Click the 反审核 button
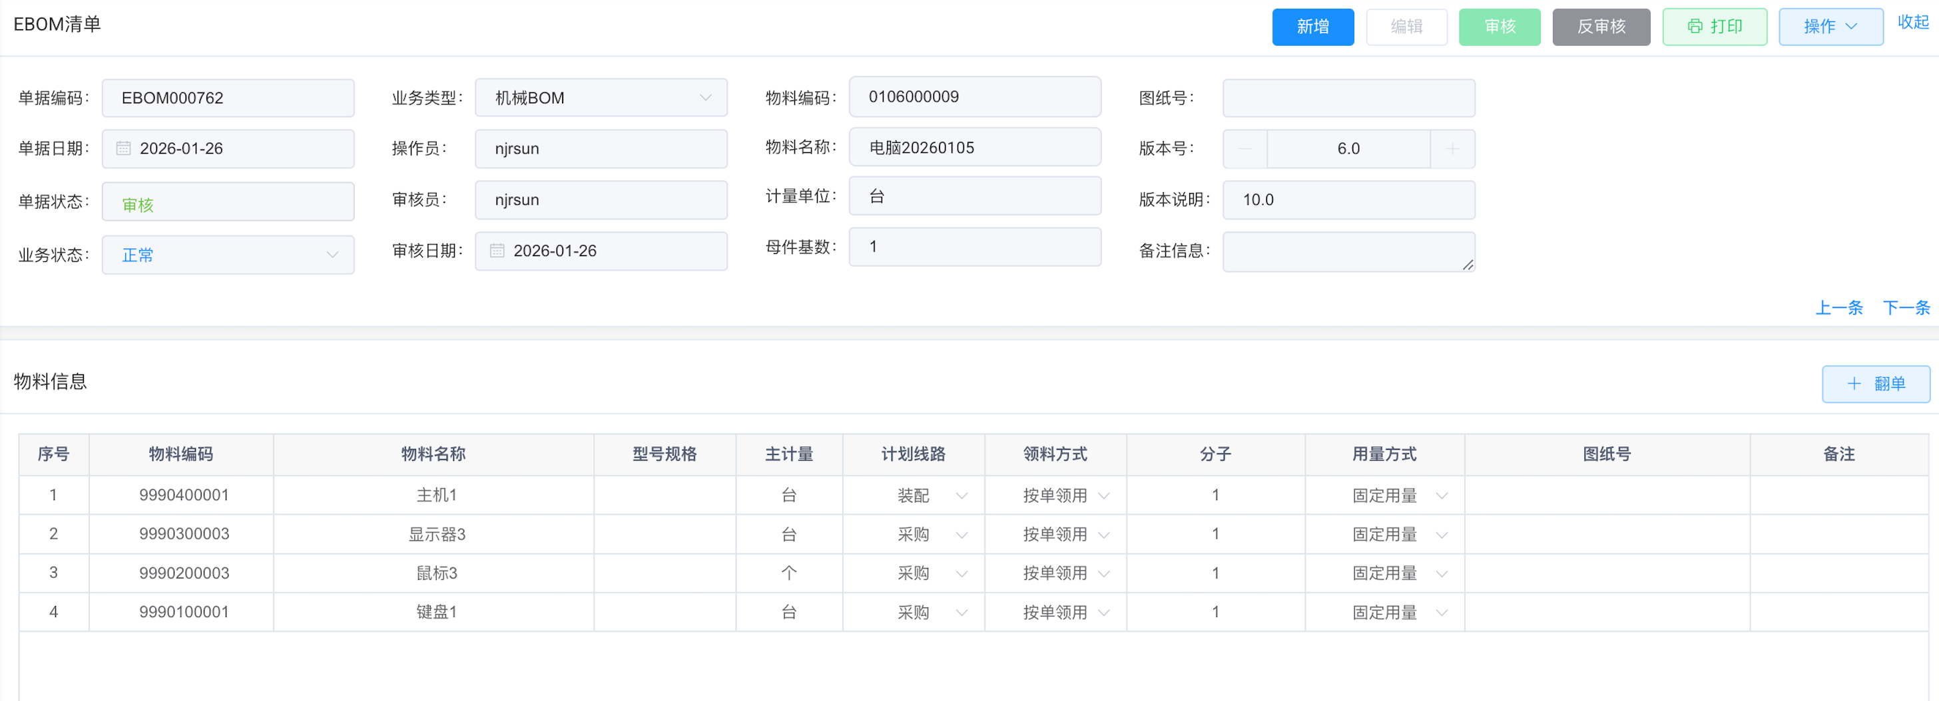 (1600, 27)
